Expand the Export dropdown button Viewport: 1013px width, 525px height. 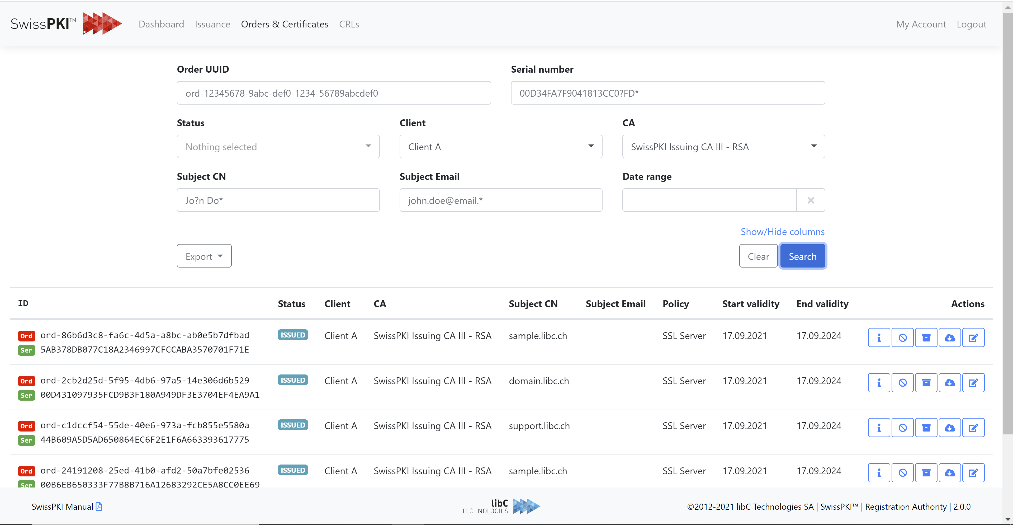204,256
